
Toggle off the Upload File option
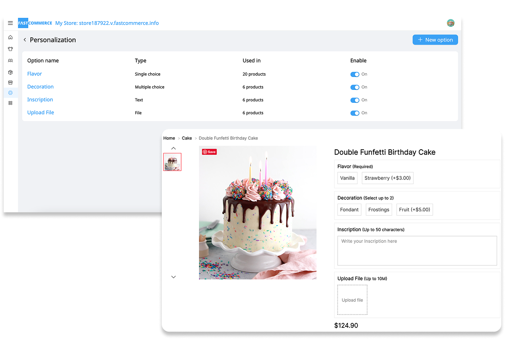[355, 113]
